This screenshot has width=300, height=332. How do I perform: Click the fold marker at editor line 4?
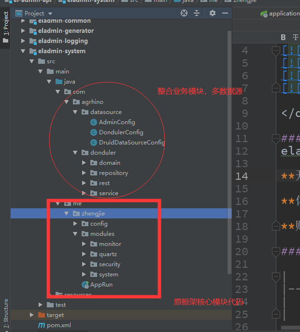tap(276, 51)
